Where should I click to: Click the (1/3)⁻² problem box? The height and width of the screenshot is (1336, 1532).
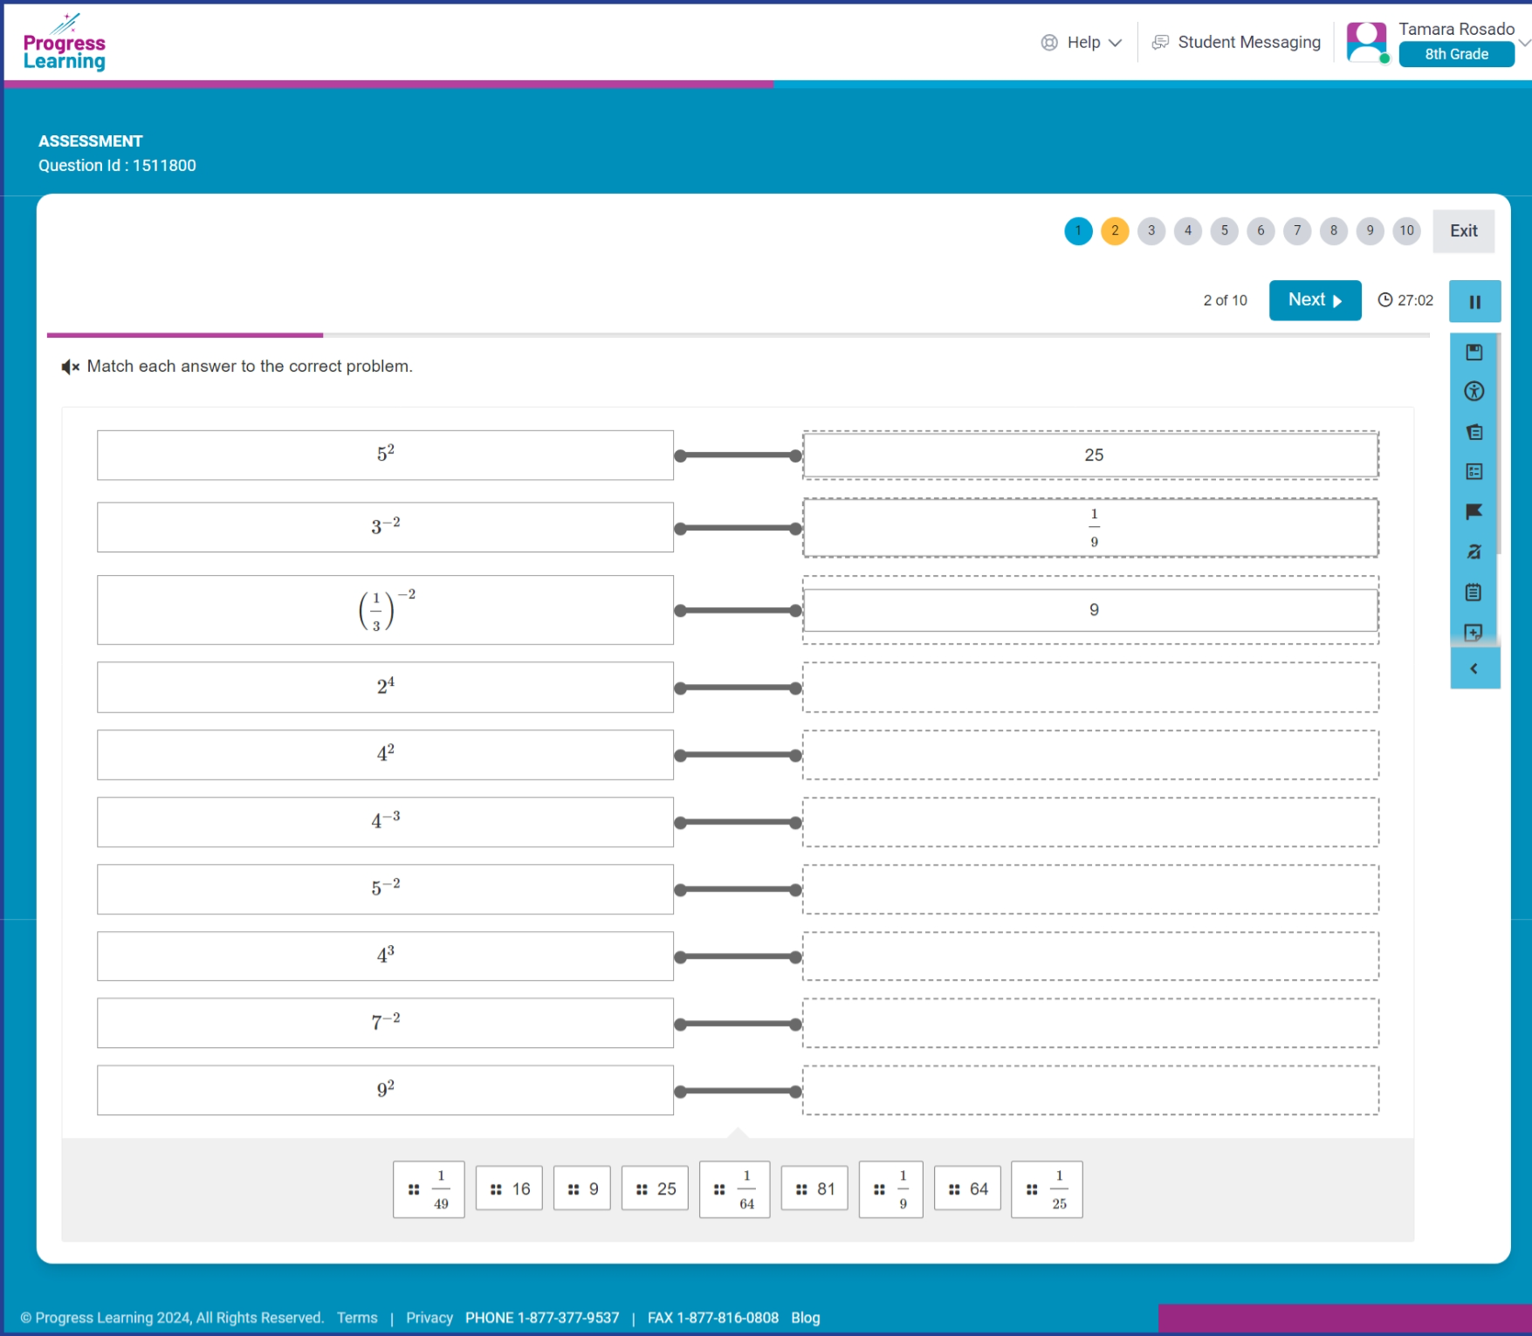385,610
